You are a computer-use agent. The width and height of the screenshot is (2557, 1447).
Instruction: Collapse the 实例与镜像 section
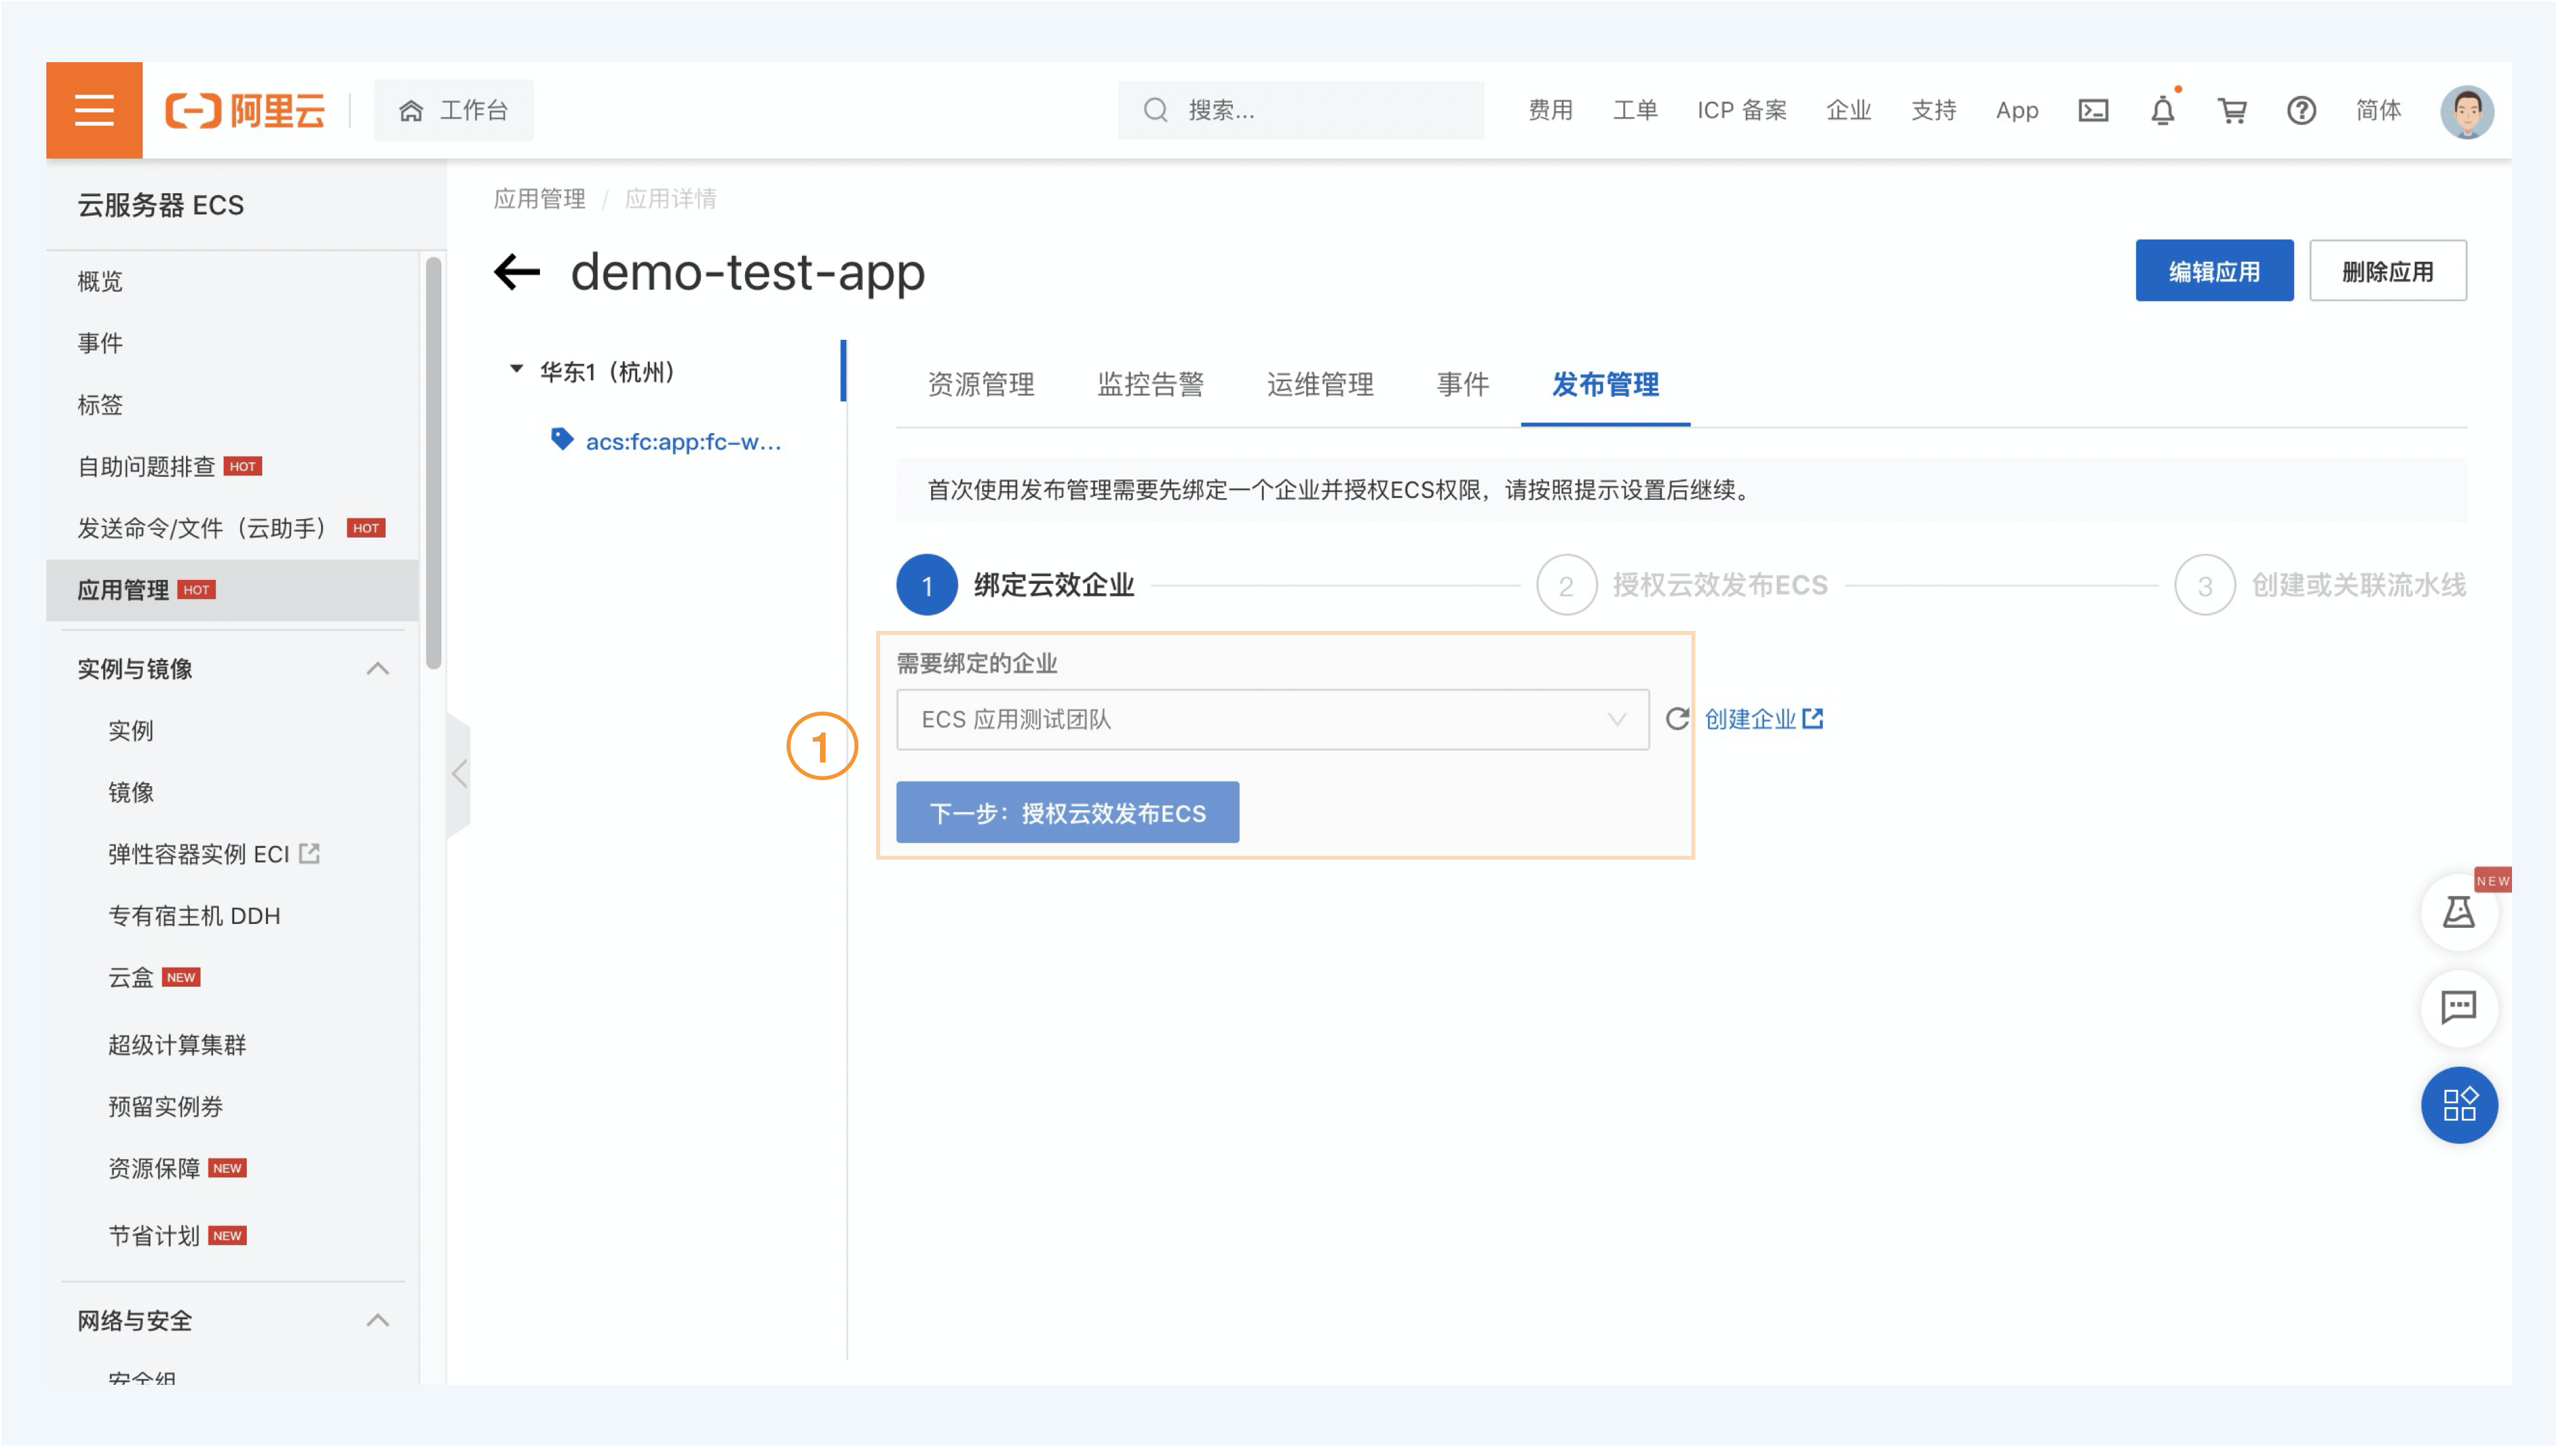point(378,669)
